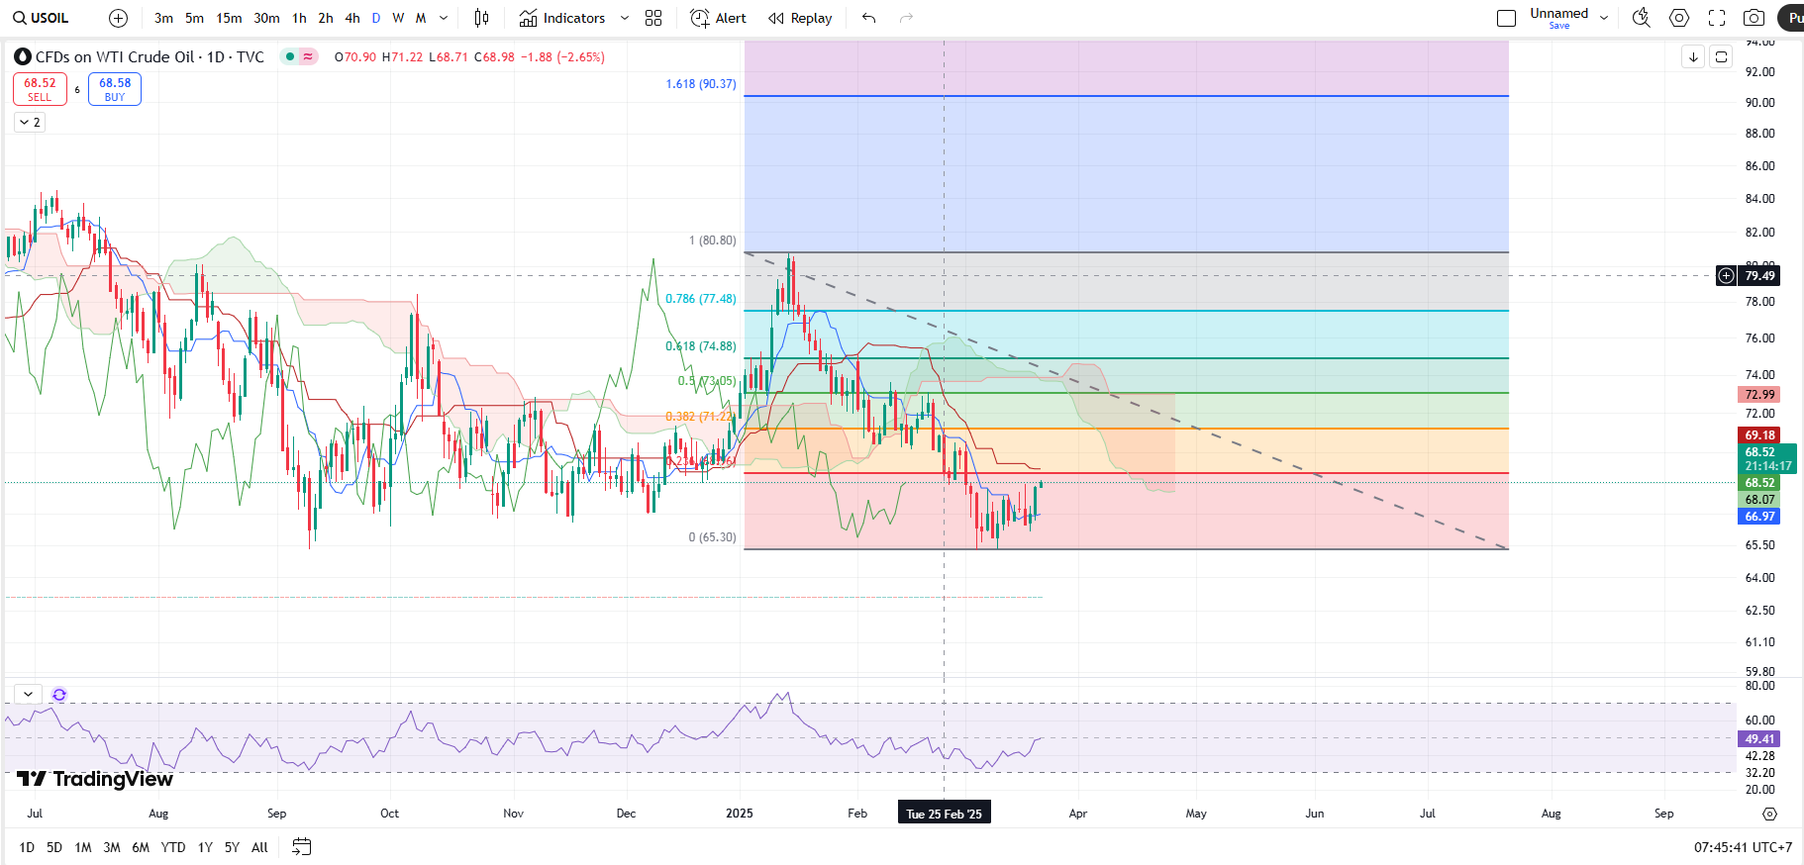Take a chart snapshot with camera icon
Viewport: 1804px width, 865px height.
[x=1754, y=18]
